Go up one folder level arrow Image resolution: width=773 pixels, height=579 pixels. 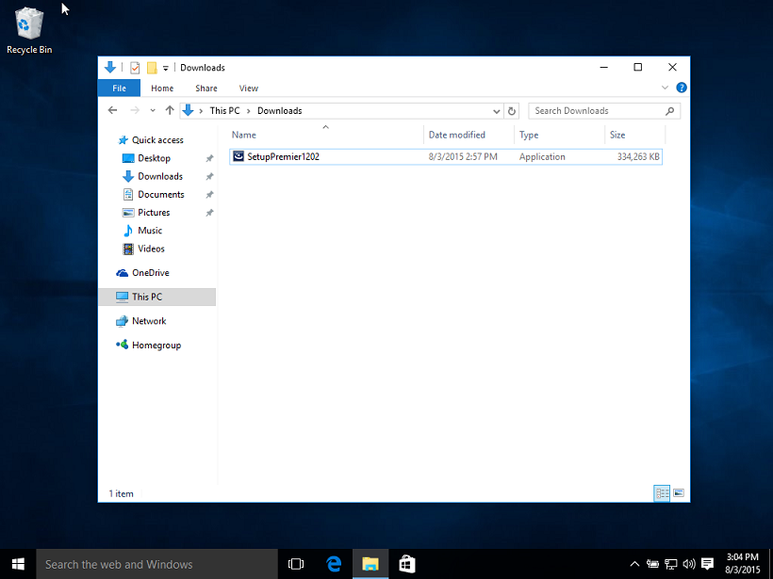click(x=170, y=110)
